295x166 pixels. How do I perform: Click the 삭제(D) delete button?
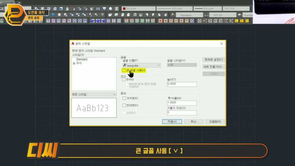click(213, 74)
